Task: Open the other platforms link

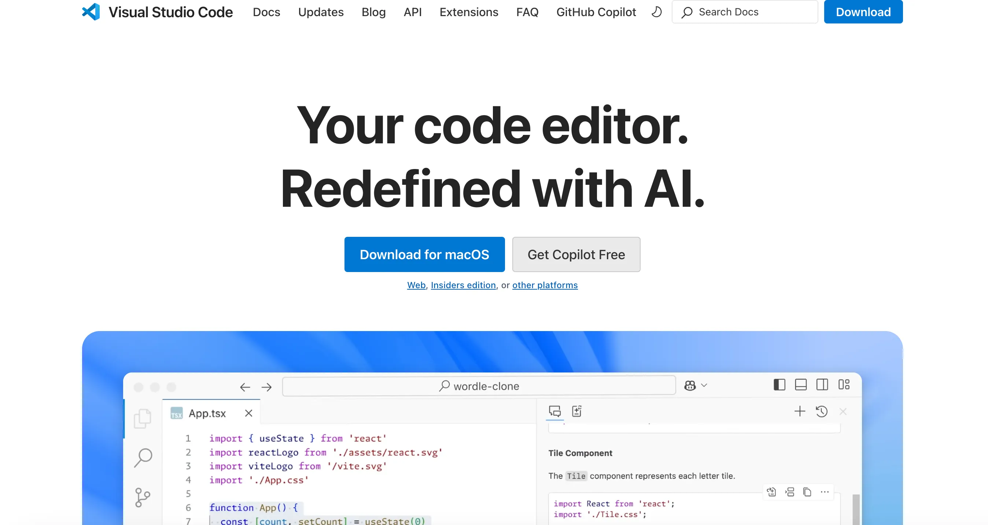Action: pos(545,285)
